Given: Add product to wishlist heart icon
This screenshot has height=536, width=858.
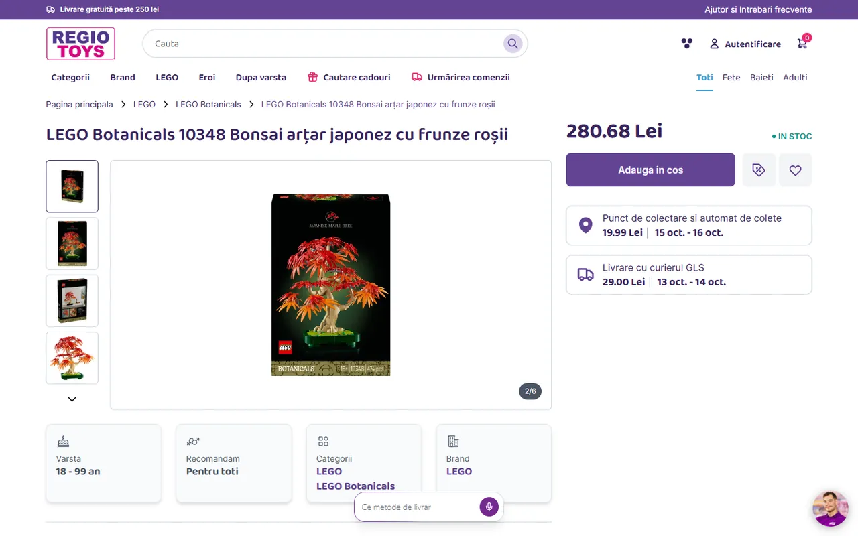Looking at the screenshot, I should [796, 170].
